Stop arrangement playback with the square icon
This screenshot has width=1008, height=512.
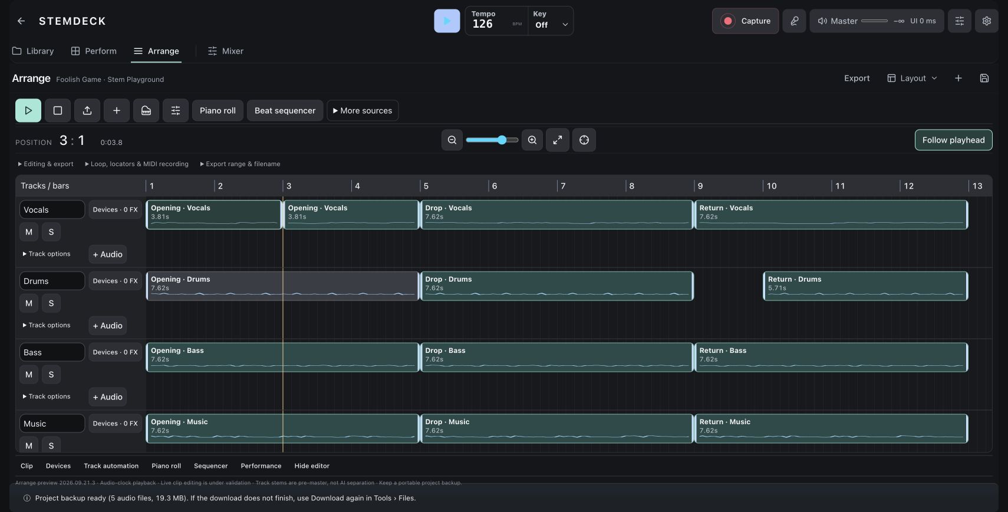(x=58, y=111)
